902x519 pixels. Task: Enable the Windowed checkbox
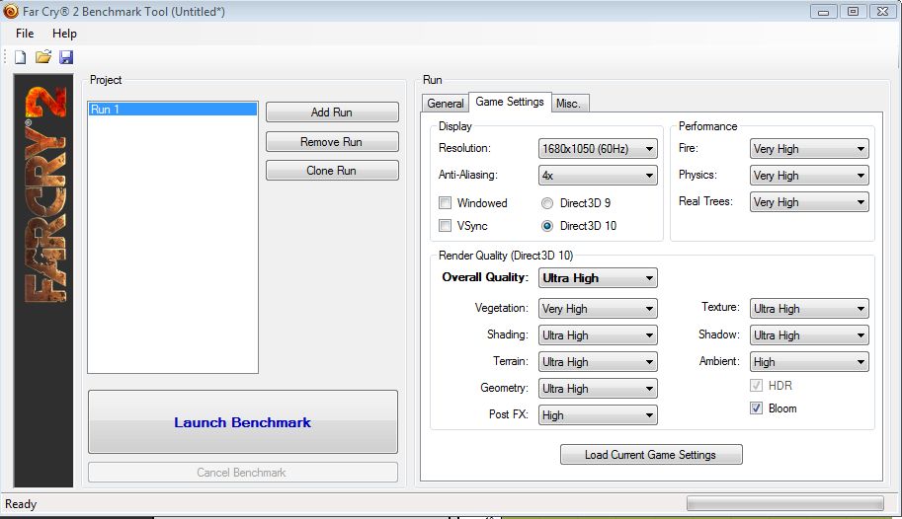(445, 203)
